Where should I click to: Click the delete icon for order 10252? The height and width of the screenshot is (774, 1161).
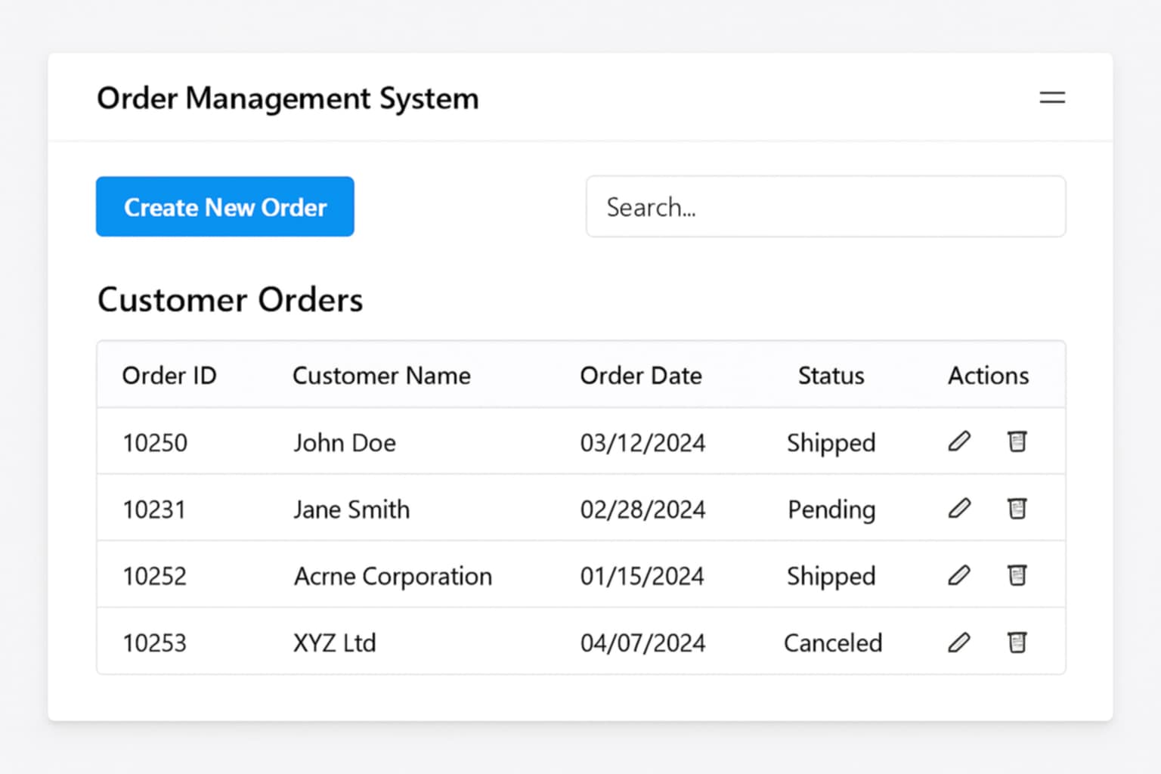pyautogui.click(x=1017, y=575)
